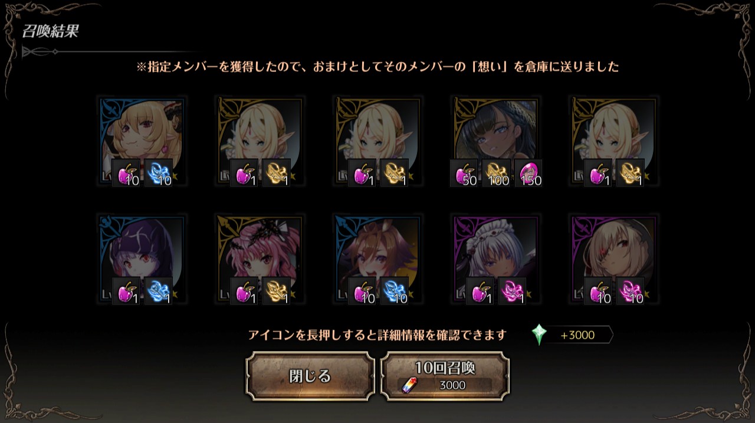Viewport: 755px width, 423px height.
Task: Select the pink-haired bat ribbon character portrait
Action: [260, 260]
